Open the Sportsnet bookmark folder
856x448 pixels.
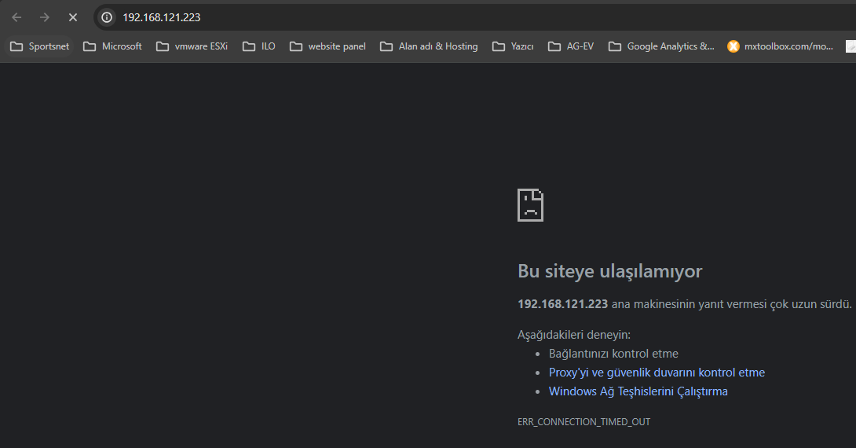40,46
